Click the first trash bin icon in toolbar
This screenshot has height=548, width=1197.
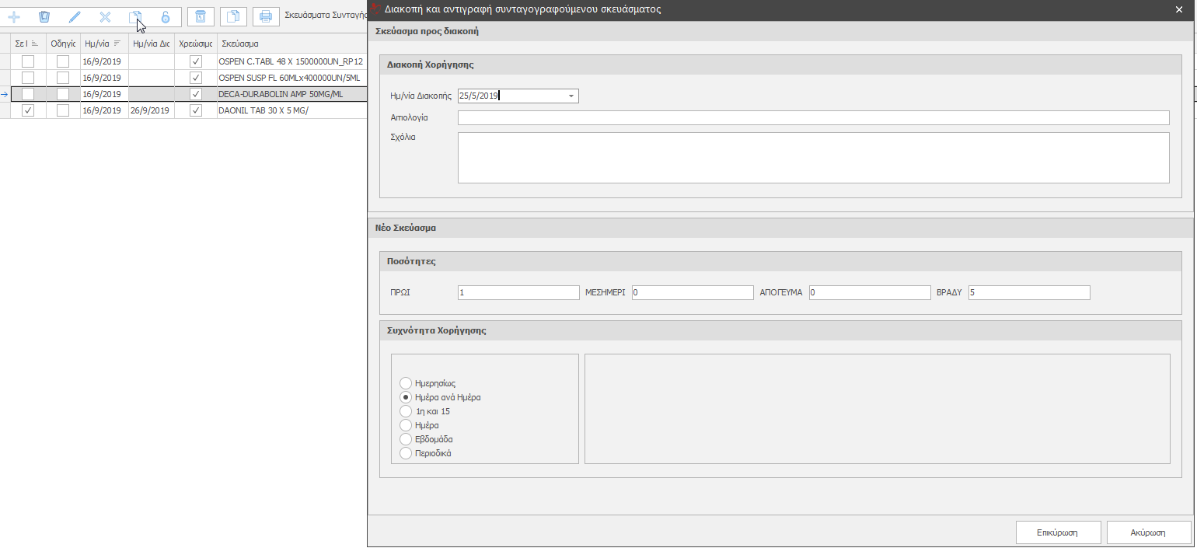pos(44,16)
